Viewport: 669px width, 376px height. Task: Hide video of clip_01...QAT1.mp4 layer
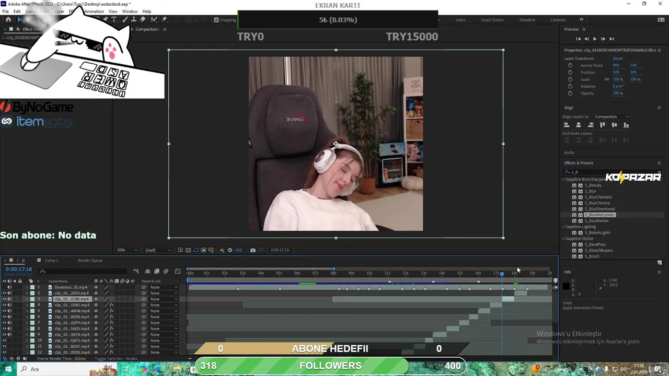pyautogui.click(x=4, y=340)
